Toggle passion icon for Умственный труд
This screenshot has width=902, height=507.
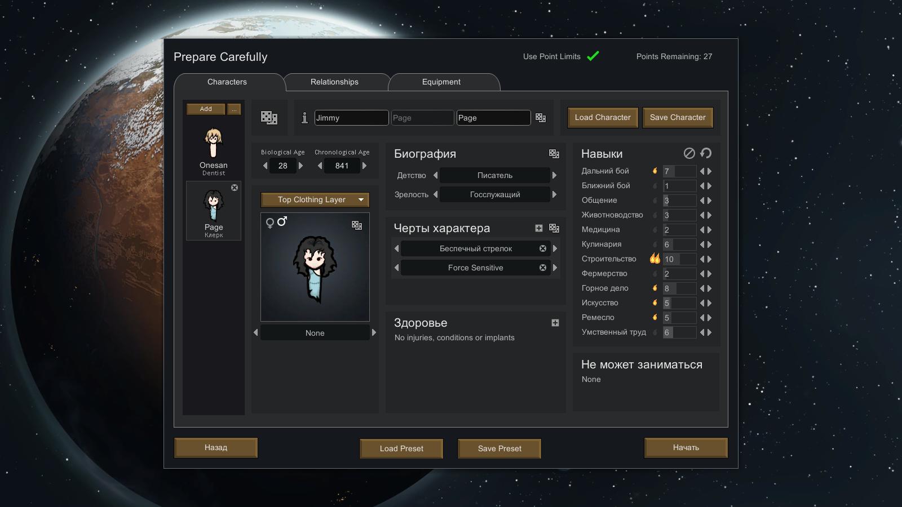coord(655,332)
